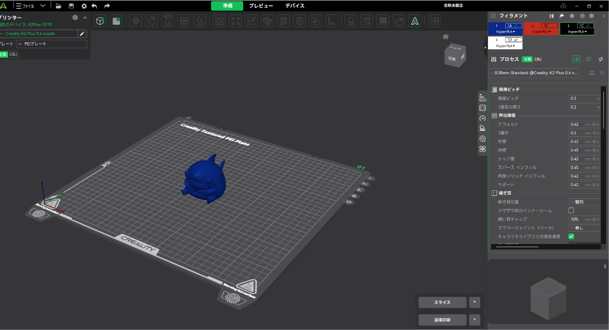Open printer settings gear icon

pyautogui.click(x=75, y=18)
